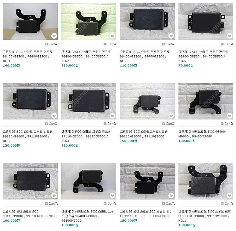Click heart icon on 140,000원 NO.1 product
Image resolution: width=236 pixels, height=231 pixels.
[x=54, y=36]
